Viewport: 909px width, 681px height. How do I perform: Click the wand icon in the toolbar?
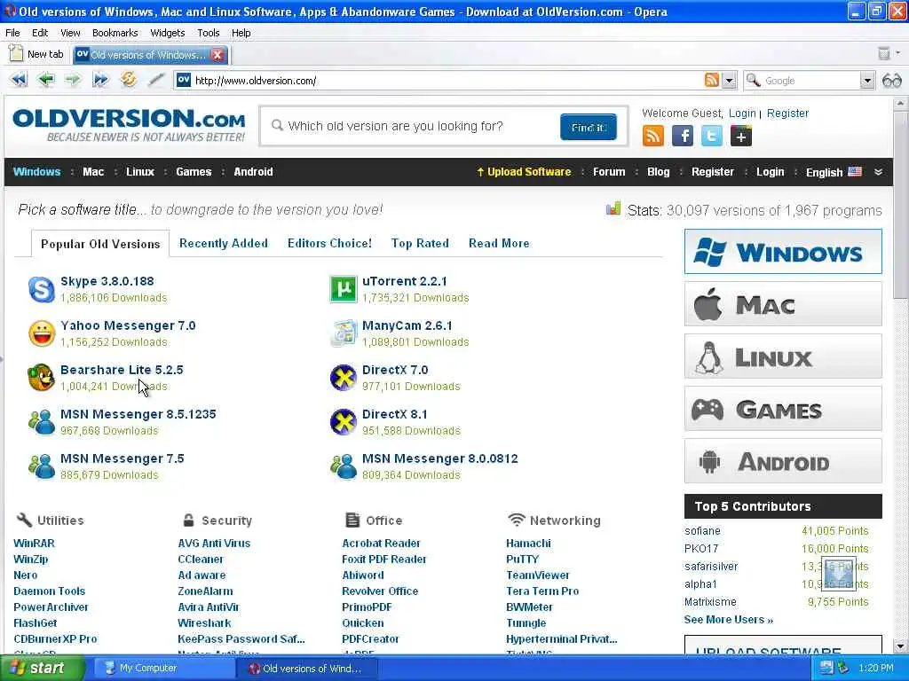pos(156,79)
